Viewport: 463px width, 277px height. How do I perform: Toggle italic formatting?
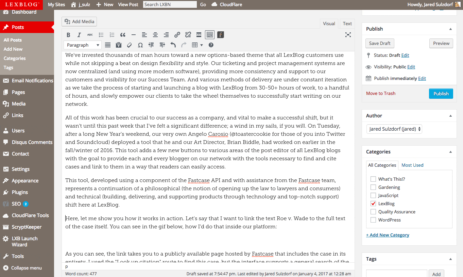click(79, 35)
